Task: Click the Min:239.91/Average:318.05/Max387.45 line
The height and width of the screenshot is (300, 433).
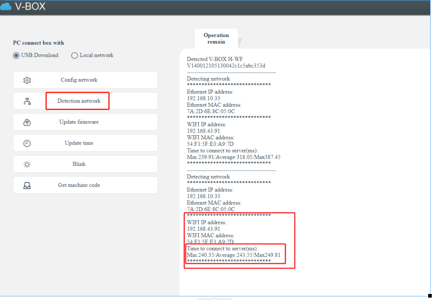Action: click(234, 157)
